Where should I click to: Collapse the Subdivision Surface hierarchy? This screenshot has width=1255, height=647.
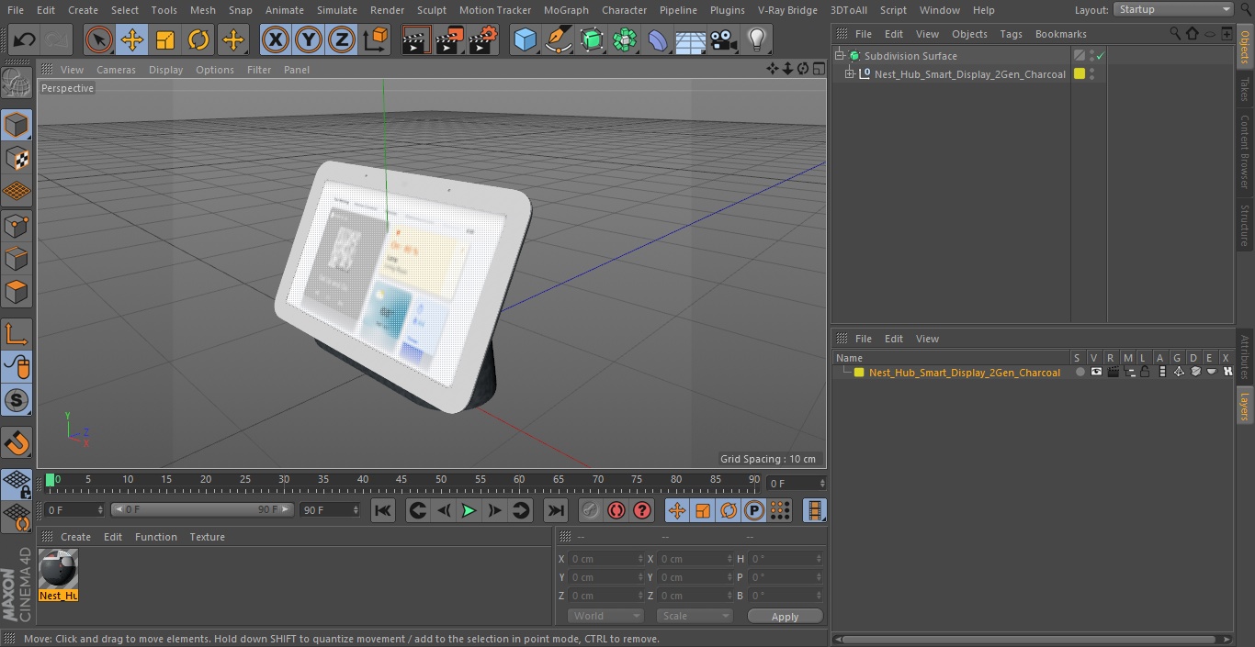click(839, 56)
